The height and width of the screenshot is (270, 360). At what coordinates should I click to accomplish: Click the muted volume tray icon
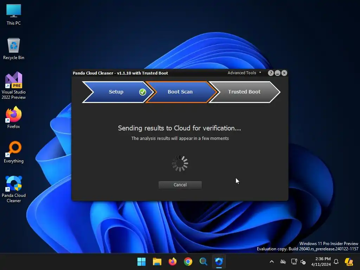tap(303, 262)
